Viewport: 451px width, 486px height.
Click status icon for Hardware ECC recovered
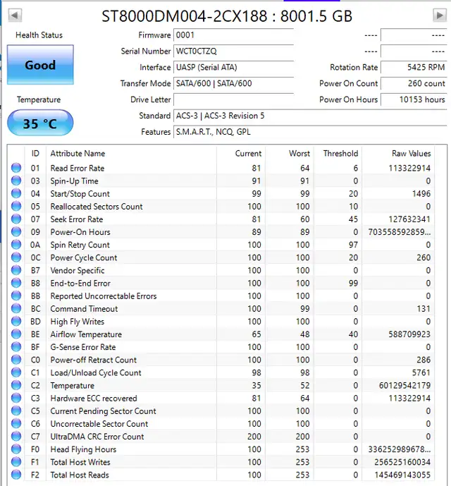[x=16, y=398]
